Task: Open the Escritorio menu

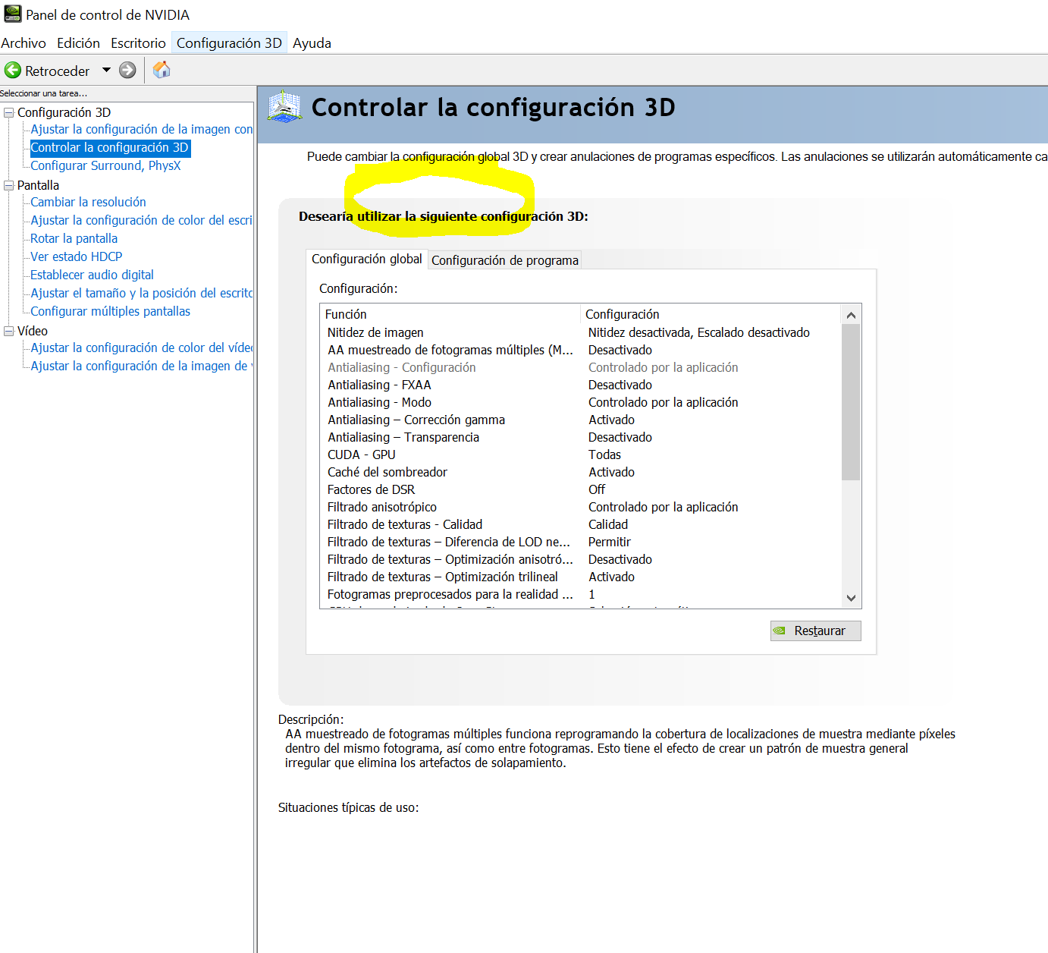Action: [x=138, y=43]
